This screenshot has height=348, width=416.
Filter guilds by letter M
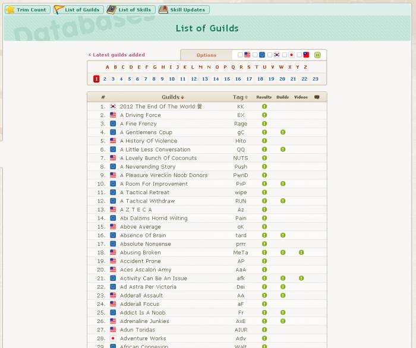pyautogui.click(x=201, y=67)
